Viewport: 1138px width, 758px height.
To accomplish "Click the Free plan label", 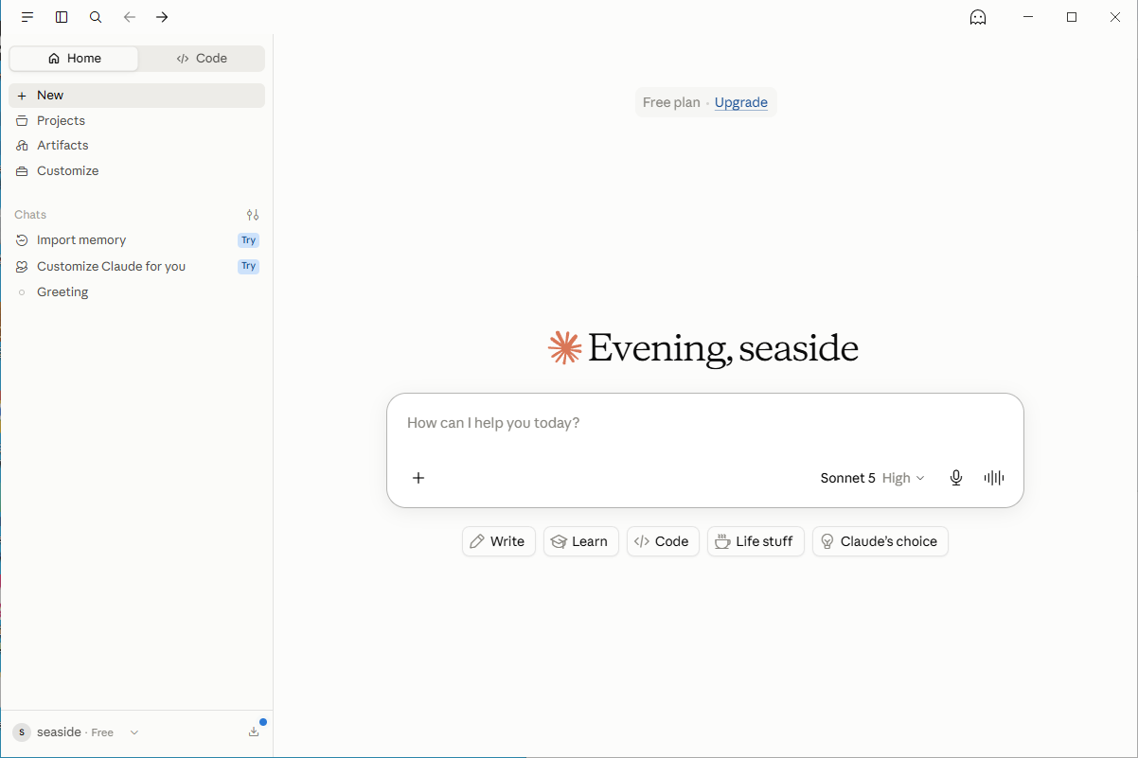I will coord(671,103).
